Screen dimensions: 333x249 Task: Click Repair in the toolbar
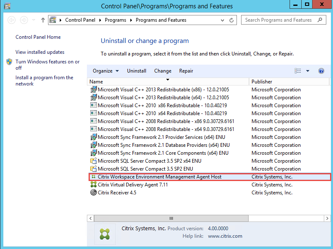[x=186, y=71]
